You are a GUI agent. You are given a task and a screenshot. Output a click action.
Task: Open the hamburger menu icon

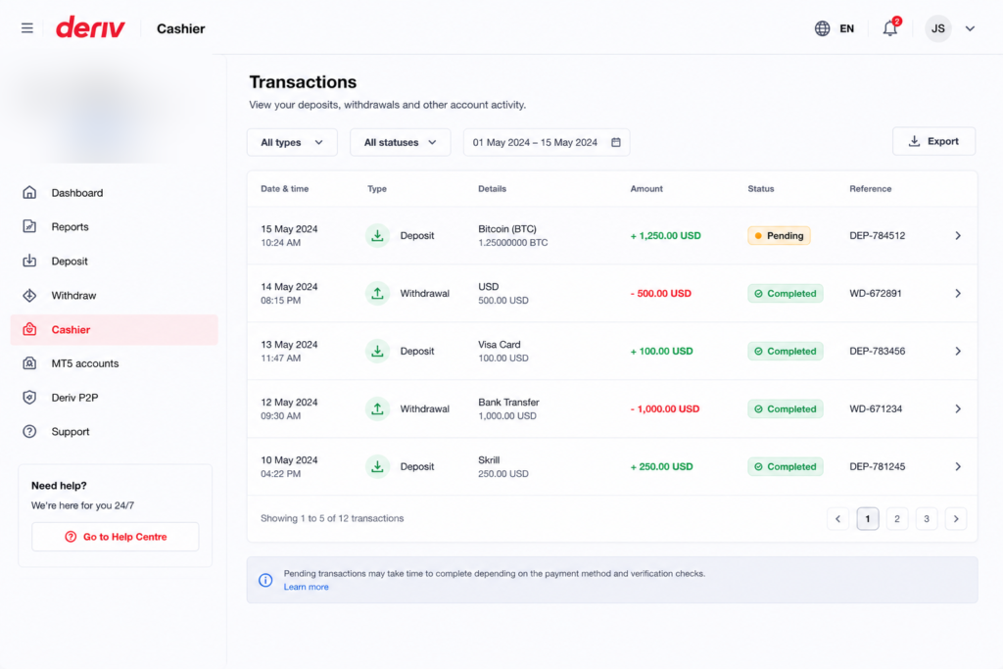[26, 28]
